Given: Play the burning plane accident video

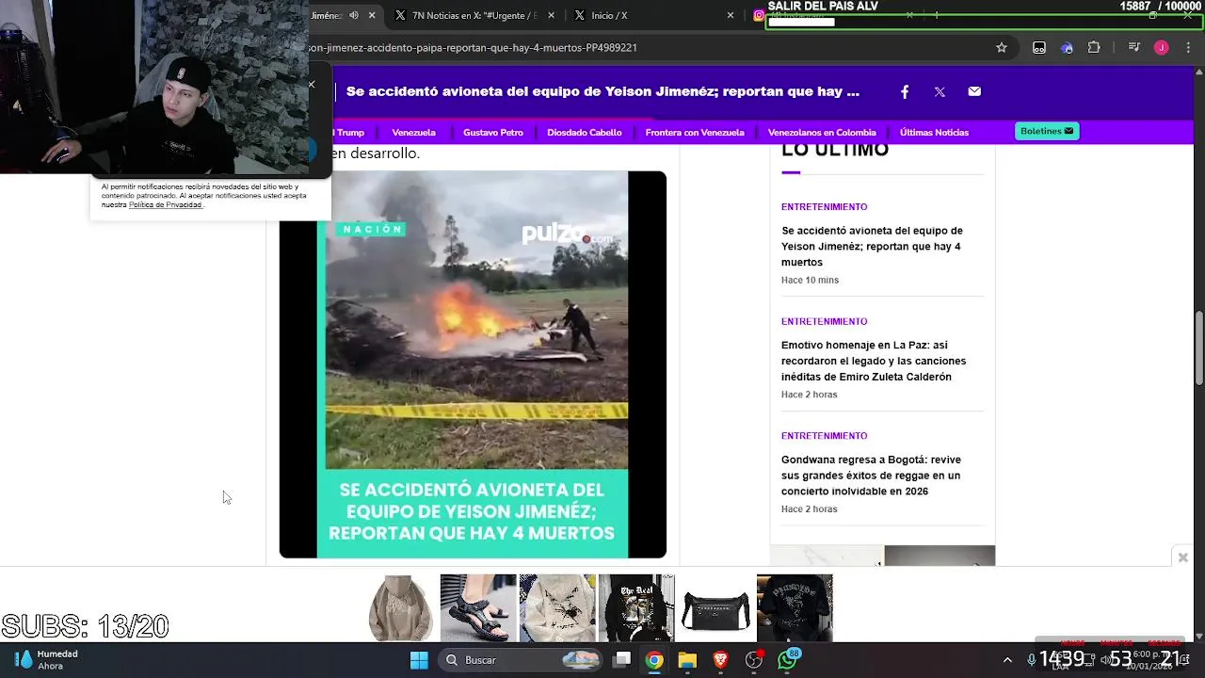Looking at the screenshot, I should (473, 364).
